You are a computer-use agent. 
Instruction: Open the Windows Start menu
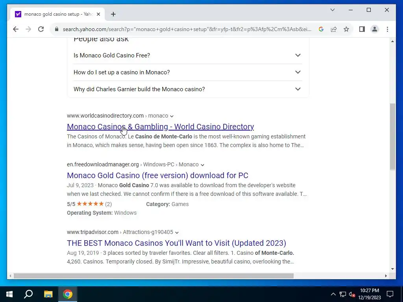(x=9, y=294)
